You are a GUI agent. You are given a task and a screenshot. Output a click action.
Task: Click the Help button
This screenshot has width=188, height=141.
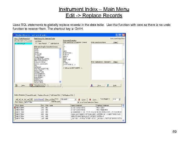click(x=113, y=85)
